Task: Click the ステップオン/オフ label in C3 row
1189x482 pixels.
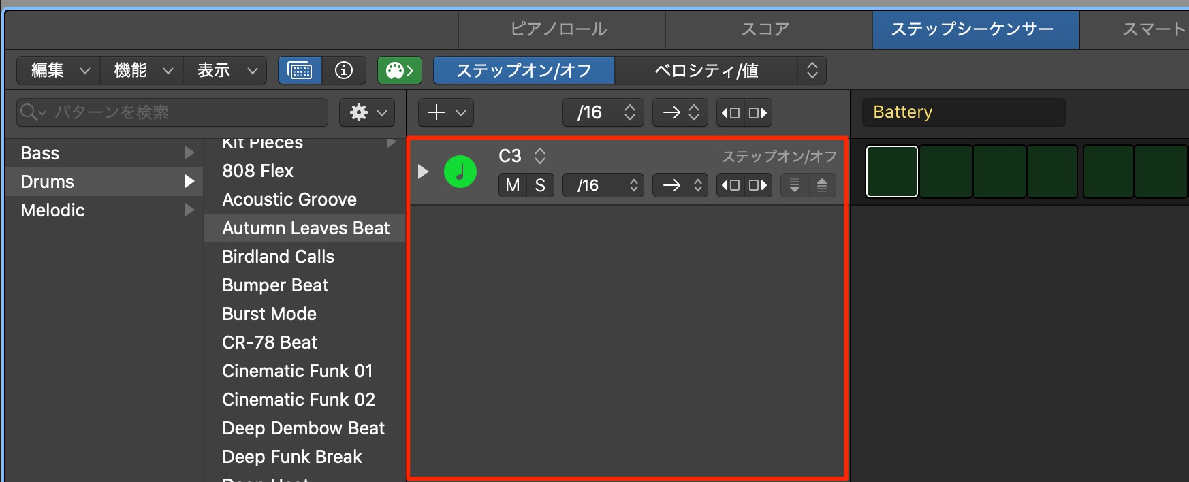Action: pyautogui.click(x=779, y=157)
